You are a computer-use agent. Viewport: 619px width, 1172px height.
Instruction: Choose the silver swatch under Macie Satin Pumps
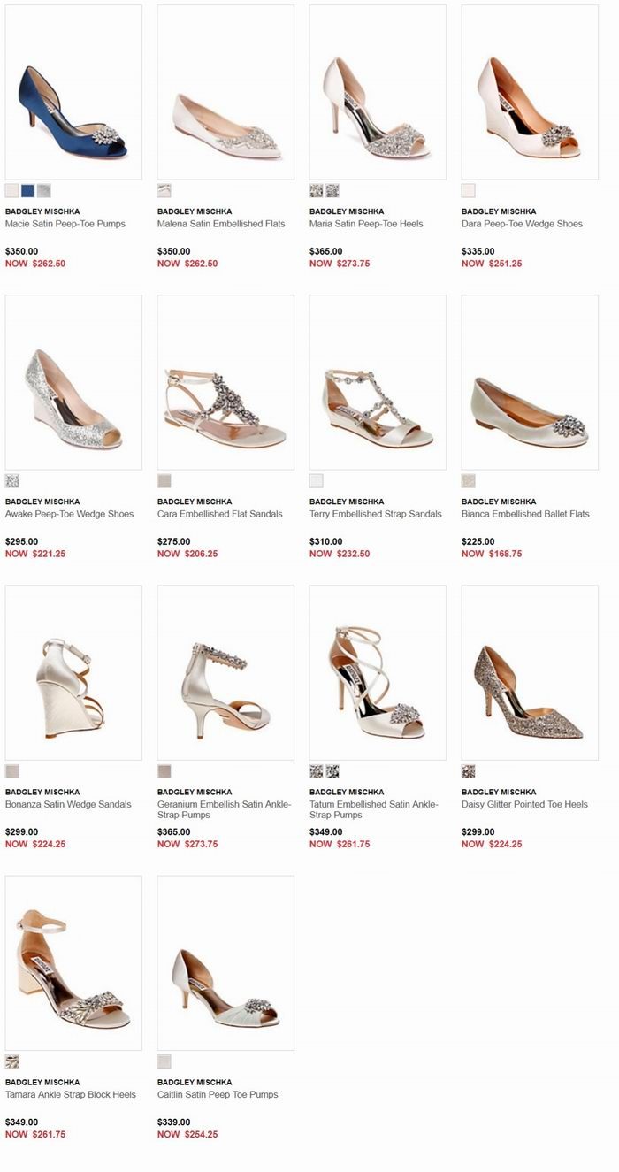point(44,190)
